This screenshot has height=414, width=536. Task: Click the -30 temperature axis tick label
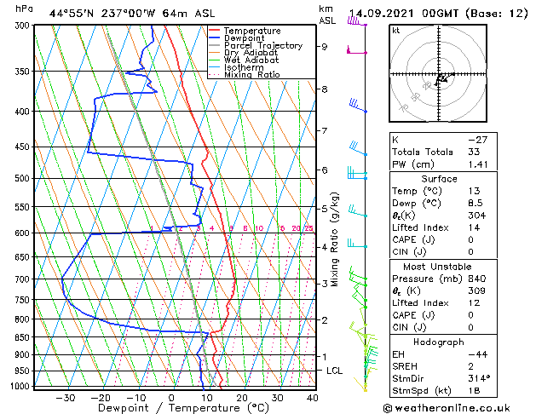click(66, 398)
